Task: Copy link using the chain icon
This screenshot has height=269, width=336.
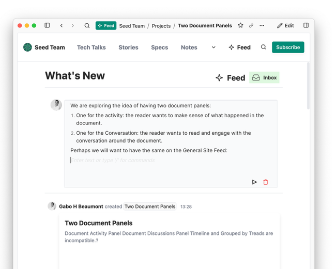Action: (x=251, y=25)
